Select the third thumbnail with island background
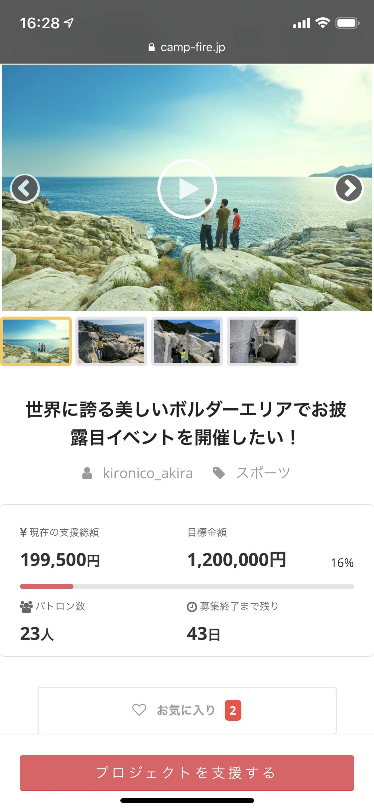374x811 pixels. pyautogui.click(x=187, y=341)
